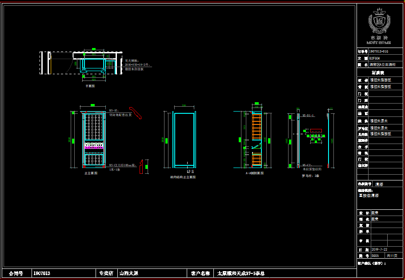This screenshot has height=280, width=405.
Task: Click the A-A侧剖面图 section view title
Action: click(255, 173)
